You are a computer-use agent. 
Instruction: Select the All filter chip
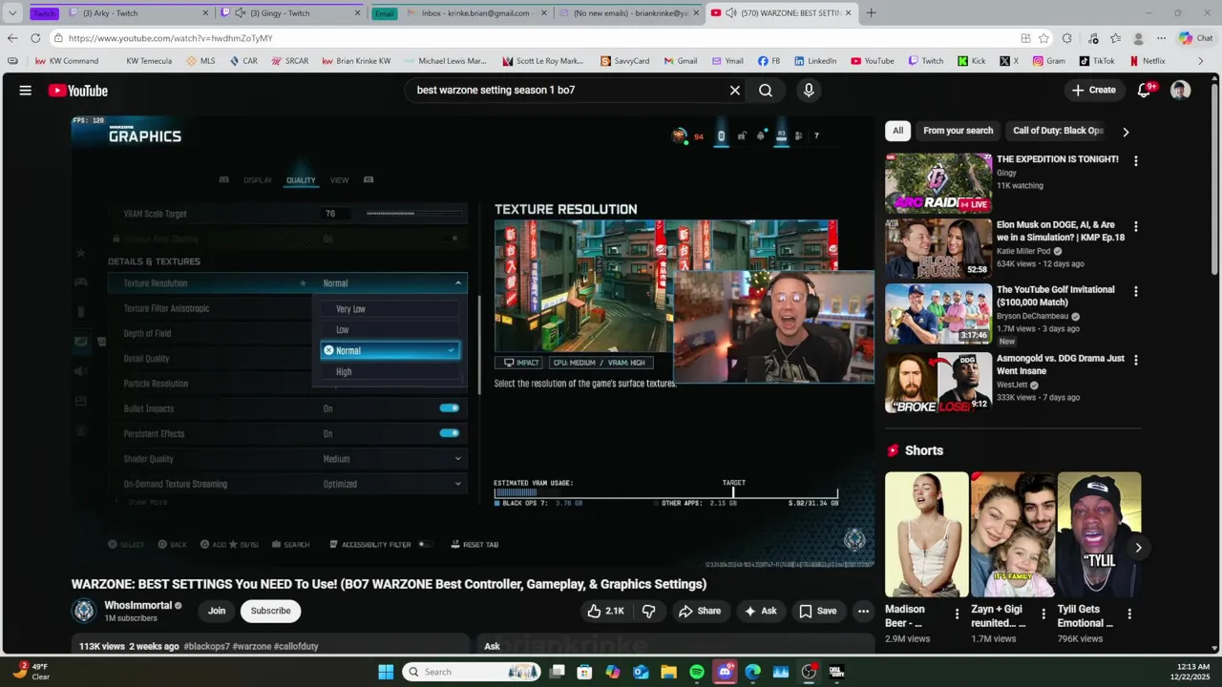pos(897,131)
